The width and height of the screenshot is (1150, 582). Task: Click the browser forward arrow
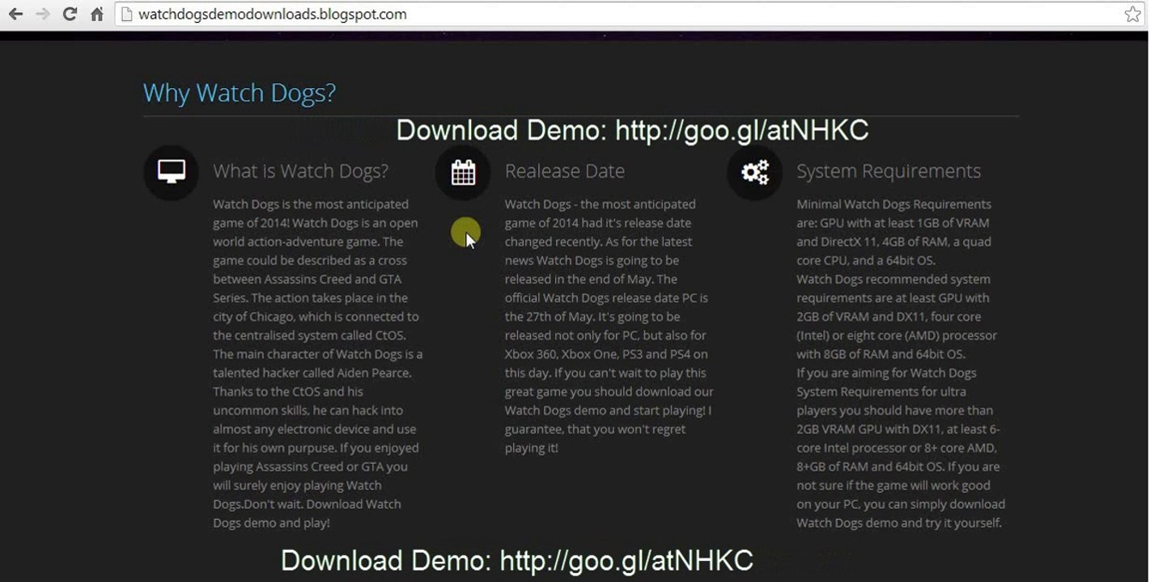[43, 14]
